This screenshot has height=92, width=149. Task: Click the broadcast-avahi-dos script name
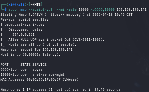24,24
